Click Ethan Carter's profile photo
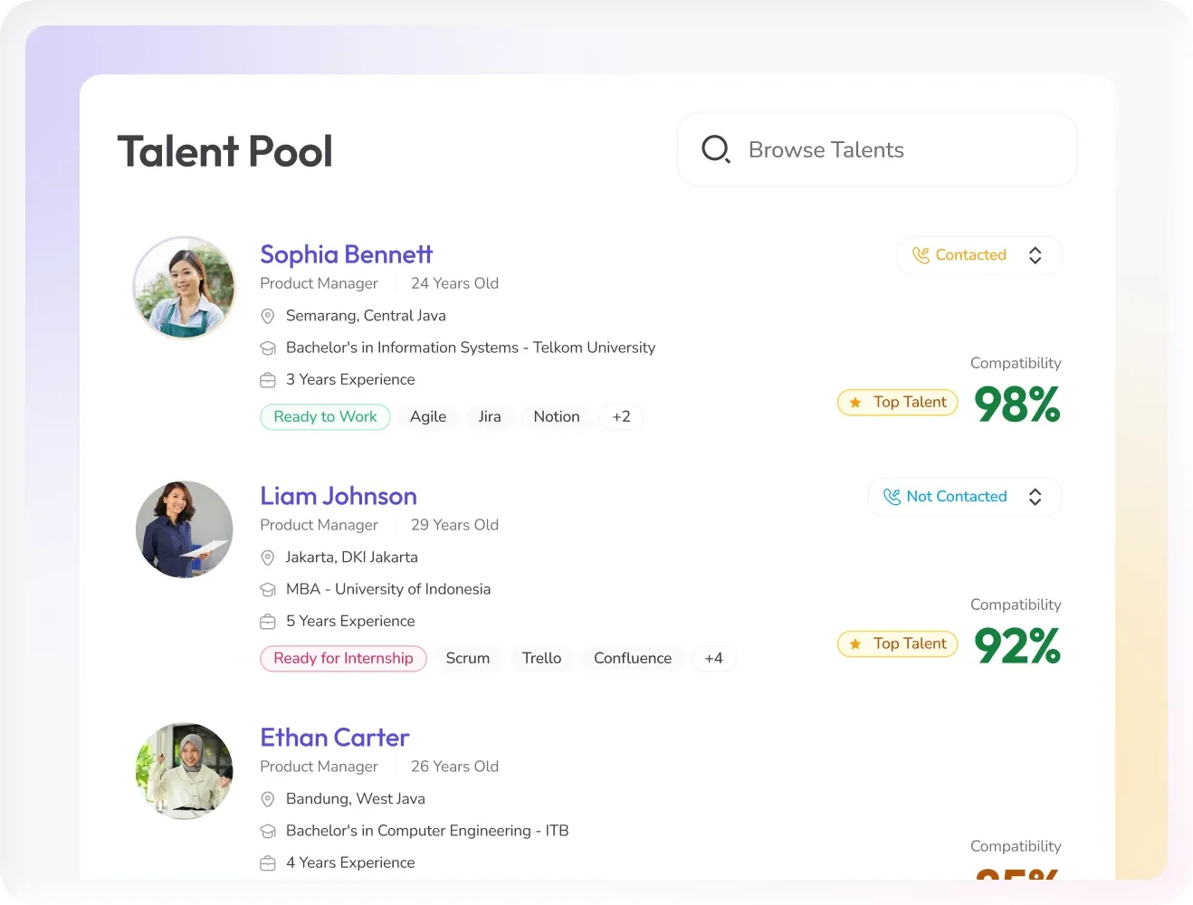The image size is (1193, 905). 185,771
